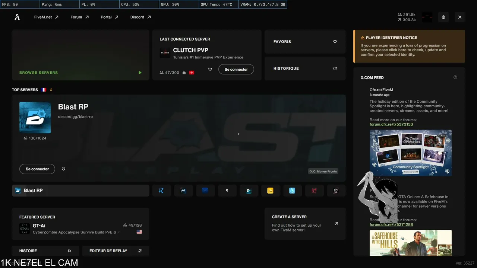Click the DLC: Money Fronts tag
Screen dimensions: 477x268
point(323,172)
